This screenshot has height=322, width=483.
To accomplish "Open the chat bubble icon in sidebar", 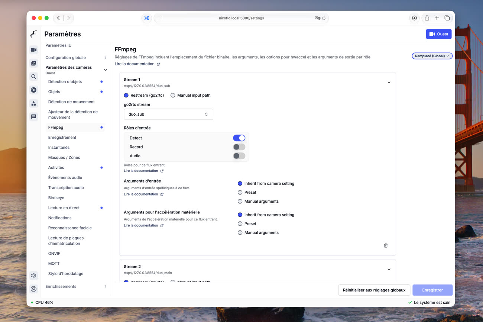I will tap(33, 117).
